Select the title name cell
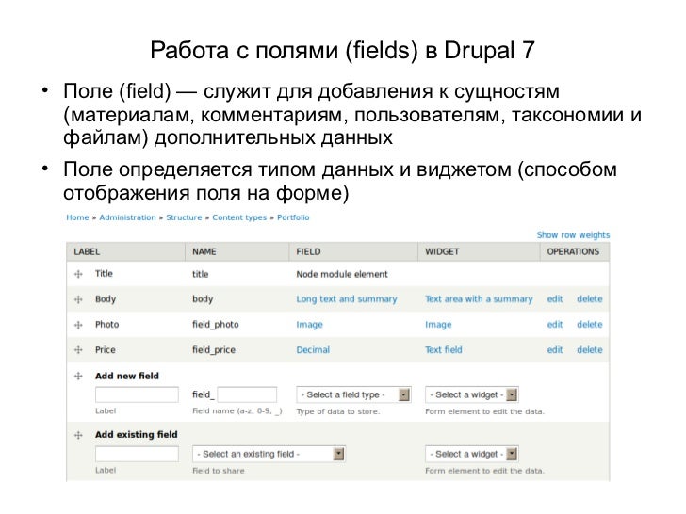 [x=201, y=274]
